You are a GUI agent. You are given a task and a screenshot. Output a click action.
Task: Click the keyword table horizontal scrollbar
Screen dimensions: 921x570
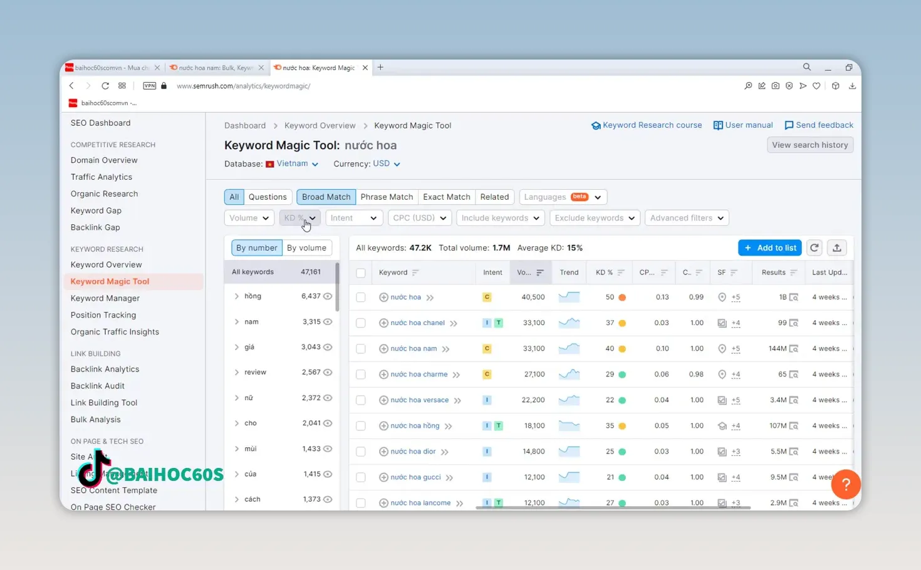click(613, 507)
